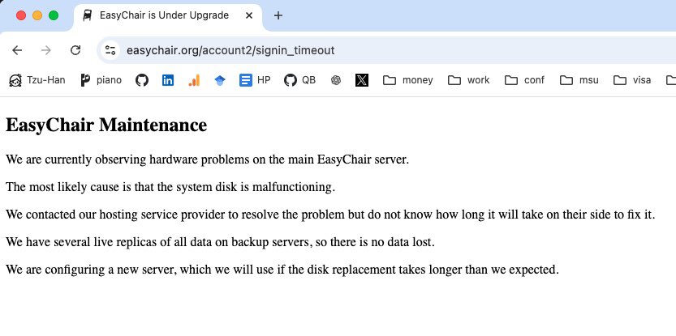Click the forward navigation arrow

pyautogui.click(x=46, y=50)
